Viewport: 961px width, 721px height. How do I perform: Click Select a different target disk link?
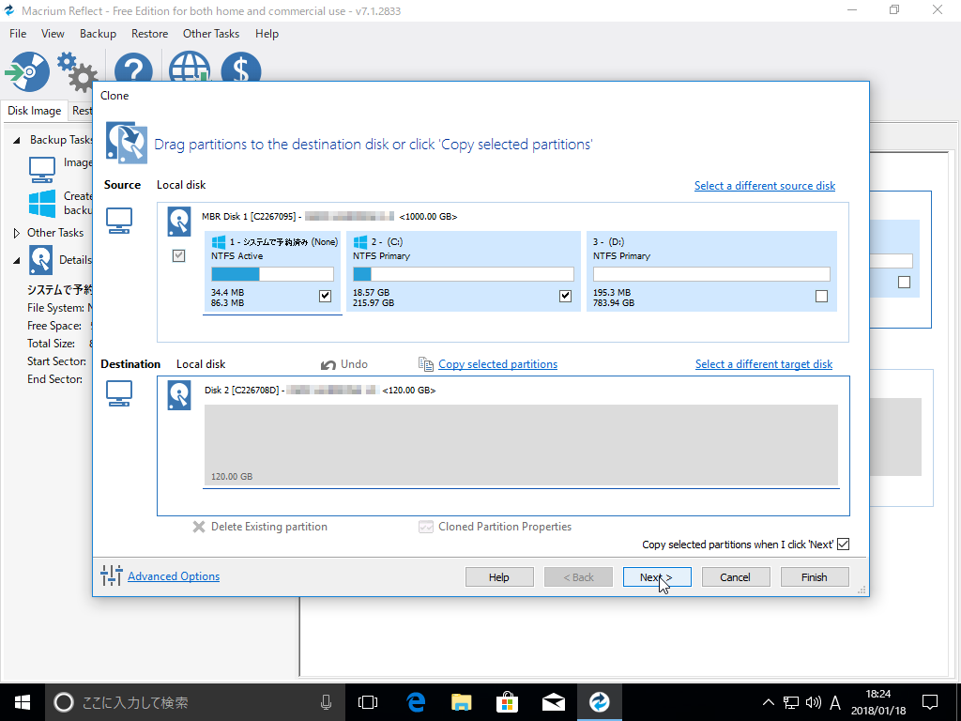point(764,364)
